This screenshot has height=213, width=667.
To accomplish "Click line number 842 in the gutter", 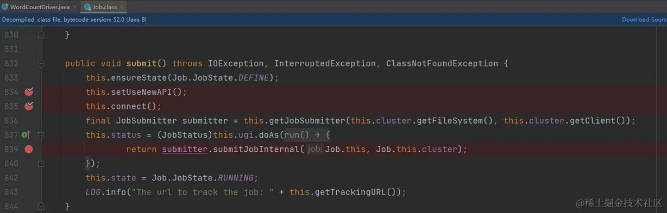I will coord(11,177).
